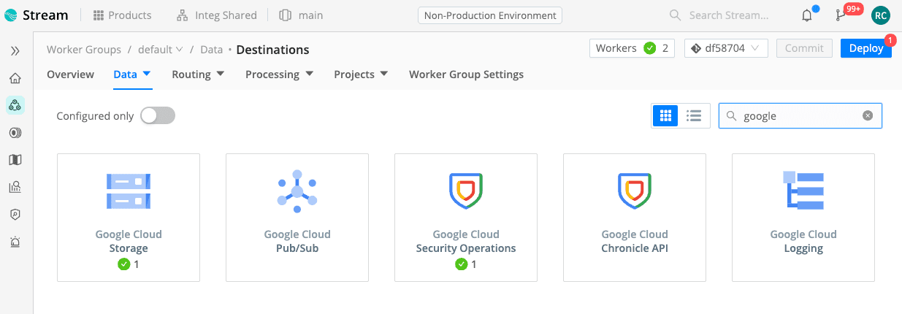
Task: Open the RC user avatar menu
Action: point(882,15)
